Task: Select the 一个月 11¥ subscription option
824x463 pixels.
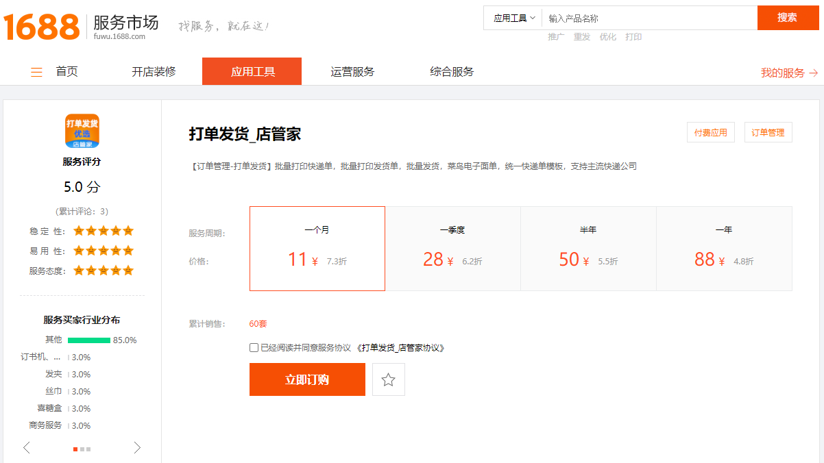Action: (317, 249)
